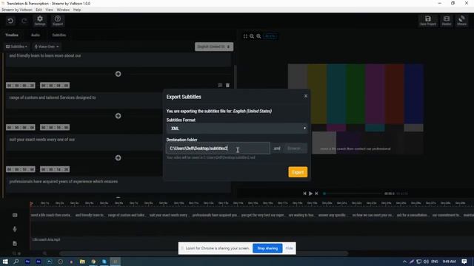The width and height of the screenshot is (474, 266).
Task: Click subtitle text 'suit your exact needs'
Action: (x=42, y=140)
